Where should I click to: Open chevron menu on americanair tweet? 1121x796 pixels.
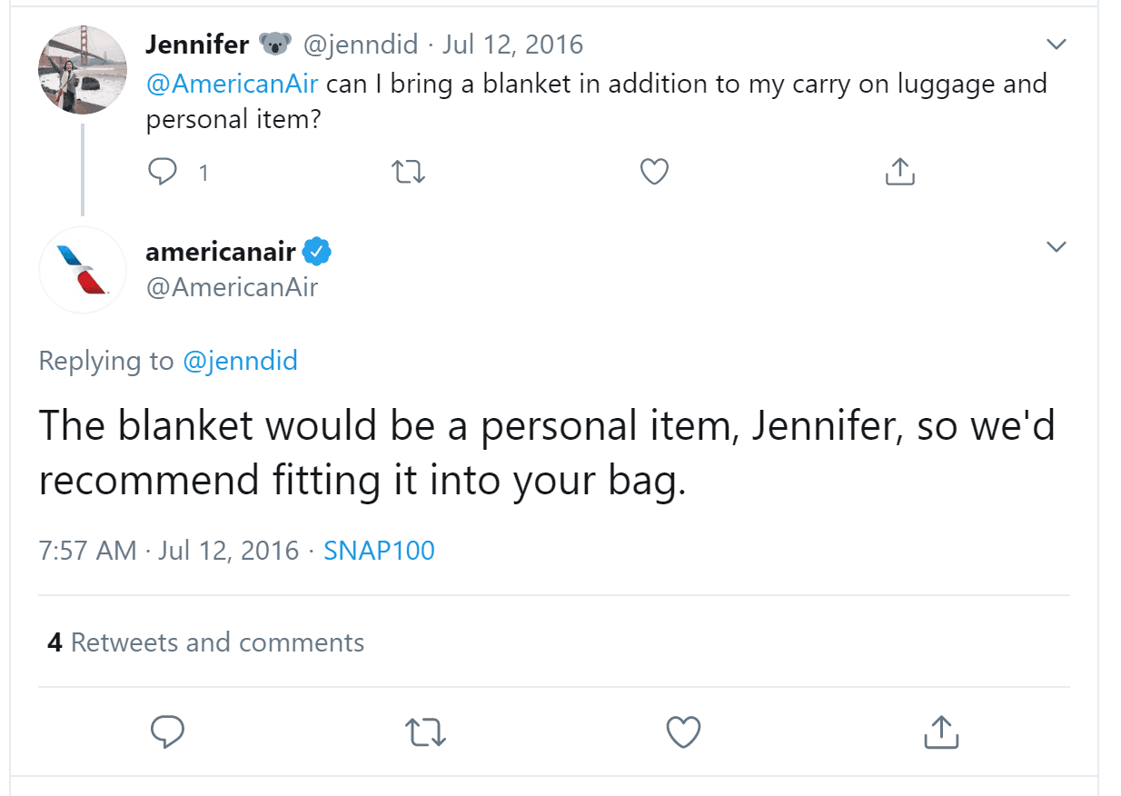coord(1056,247)
